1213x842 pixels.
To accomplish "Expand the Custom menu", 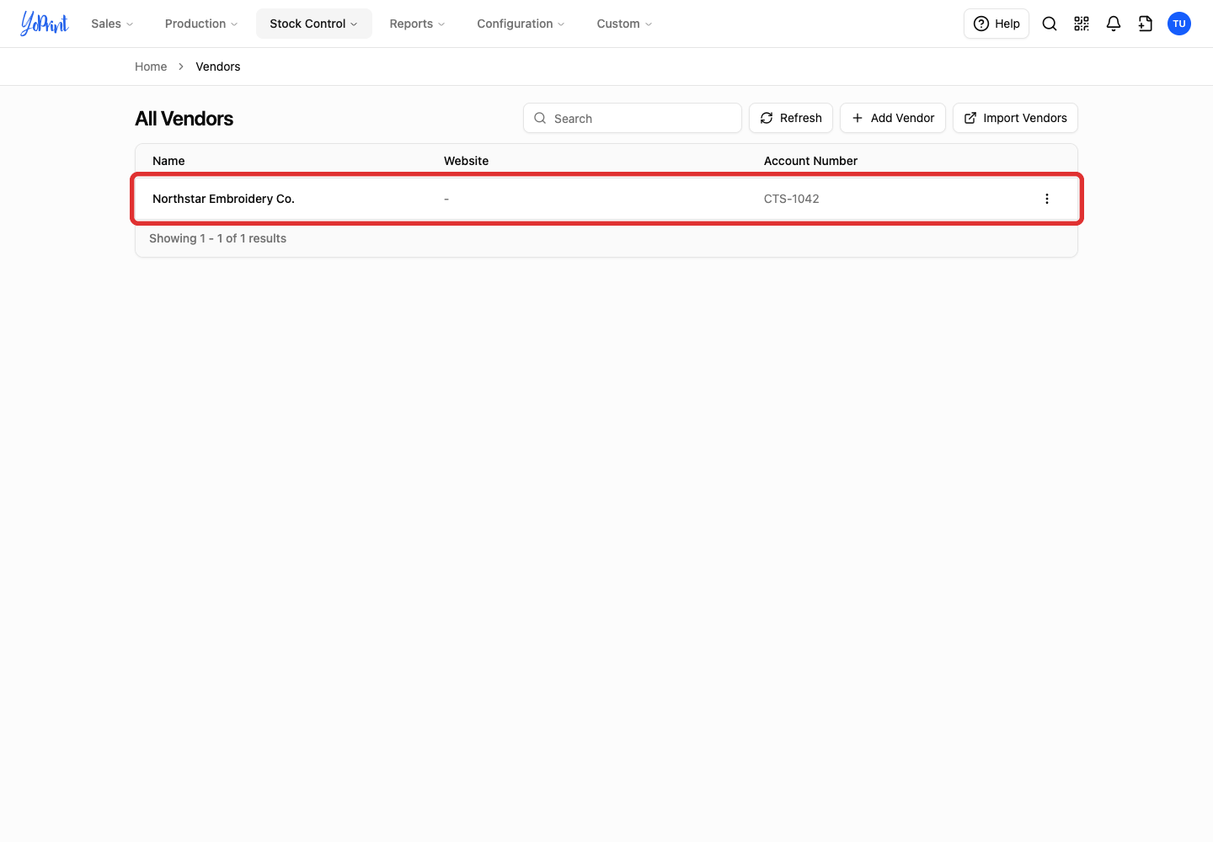I will [624, 24].
